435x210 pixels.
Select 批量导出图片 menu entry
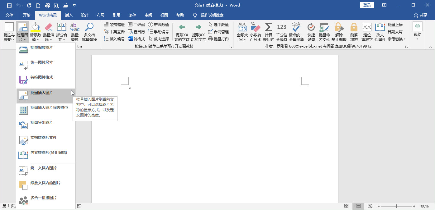point(46,125)
